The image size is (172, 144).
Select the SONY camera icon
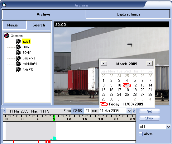pyautogui.click(x=19, y=53)
